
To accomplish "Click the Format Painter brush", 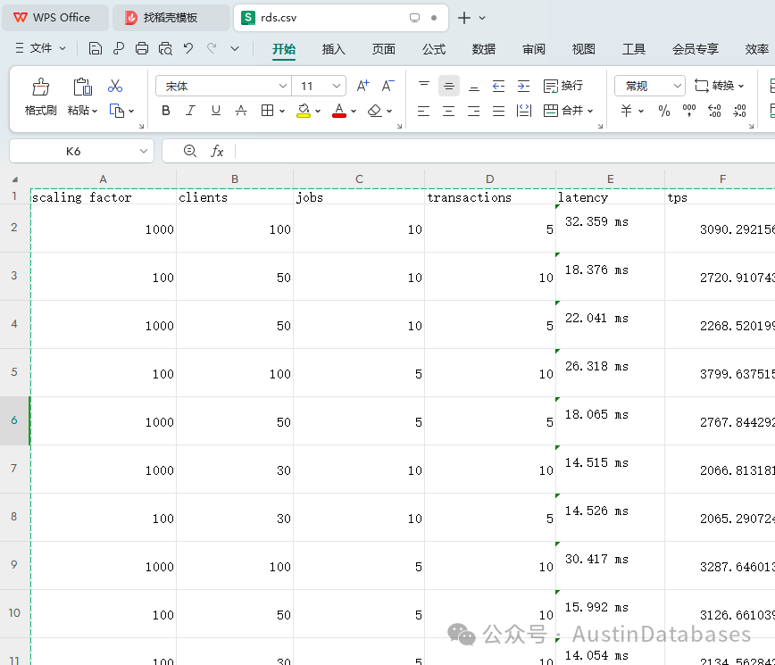I will click(x=40, y=87).
